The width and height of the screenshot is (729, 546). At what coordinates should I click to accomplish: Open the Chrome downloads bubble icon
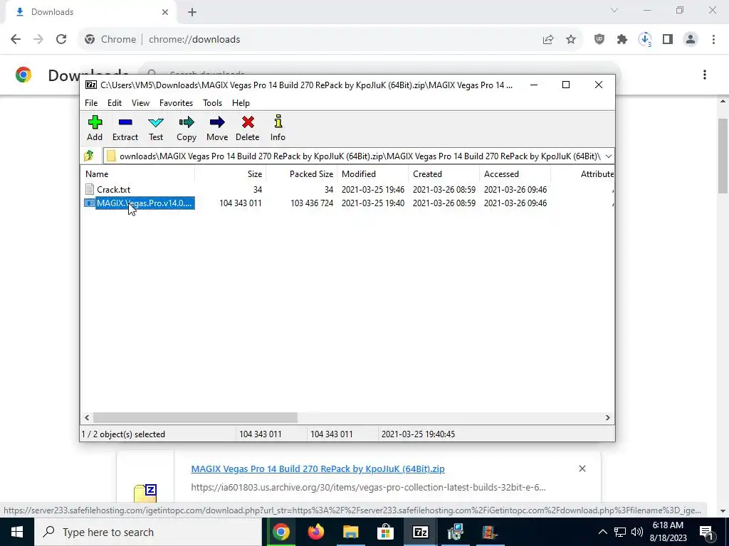point(645,40)
